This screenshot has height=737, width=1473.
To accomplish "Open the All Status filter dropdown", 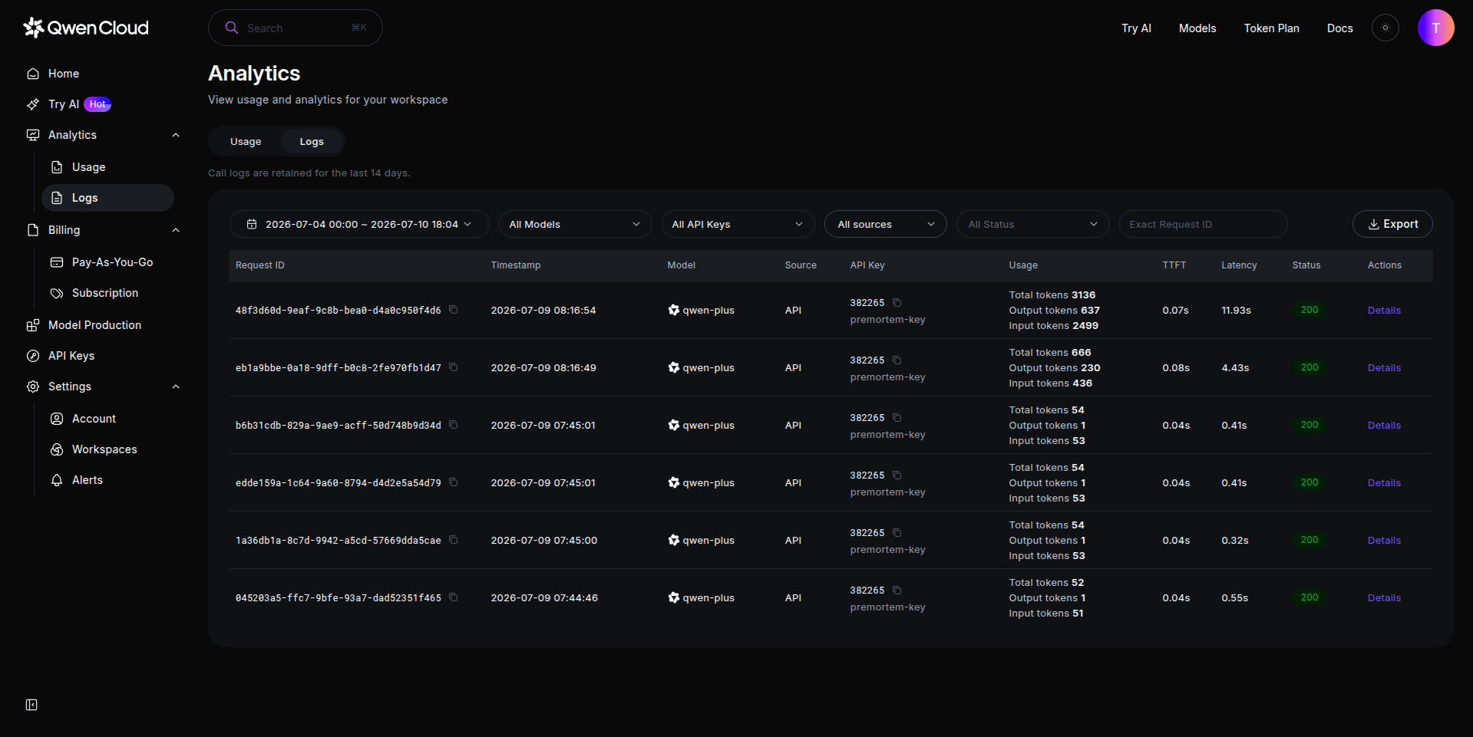I will point(1032,224).
